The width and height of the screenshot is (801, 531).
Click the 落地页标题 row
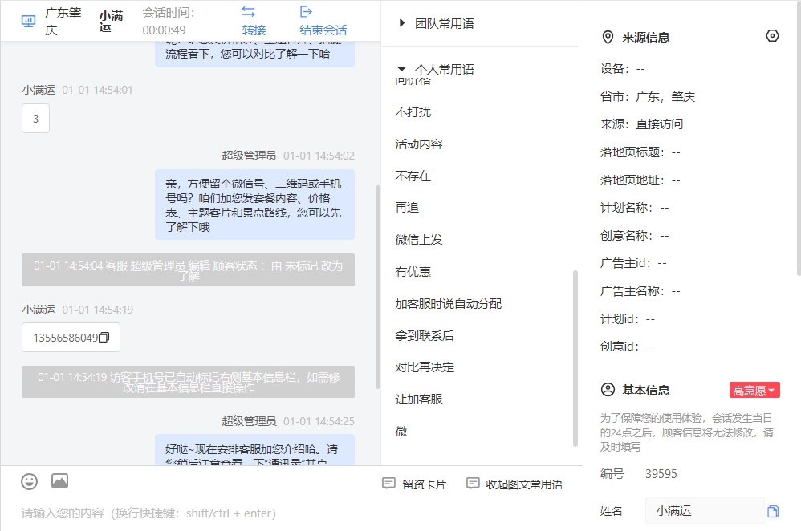[x=640, y=152]
